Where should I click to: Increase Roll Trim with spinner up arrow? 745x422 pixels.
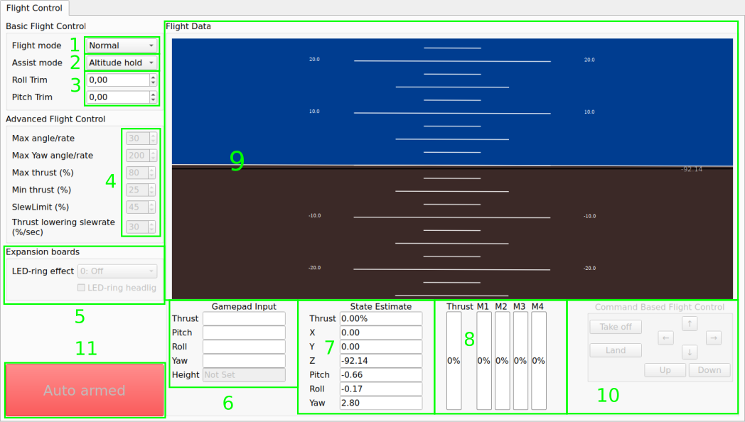(153, 77)
